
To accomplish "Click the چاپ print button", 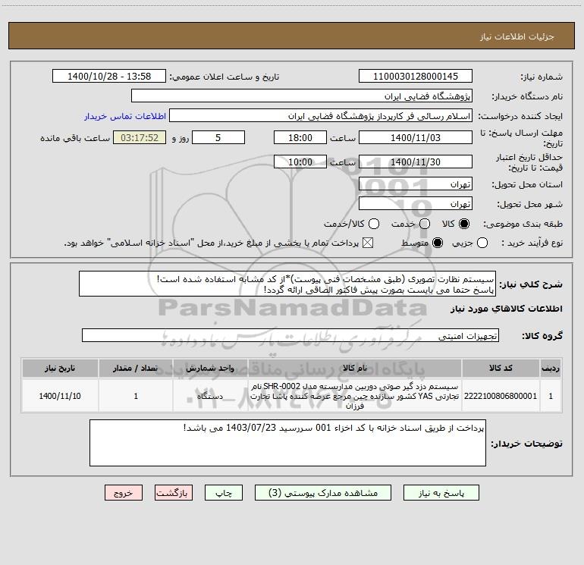I will coord(224,493).
